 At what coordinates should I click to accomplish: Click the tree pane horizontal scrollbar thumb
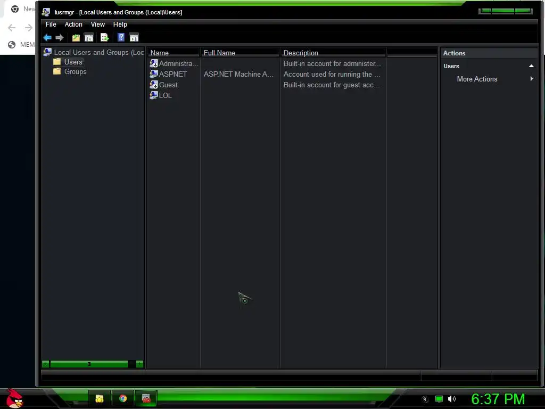(89, 364)
